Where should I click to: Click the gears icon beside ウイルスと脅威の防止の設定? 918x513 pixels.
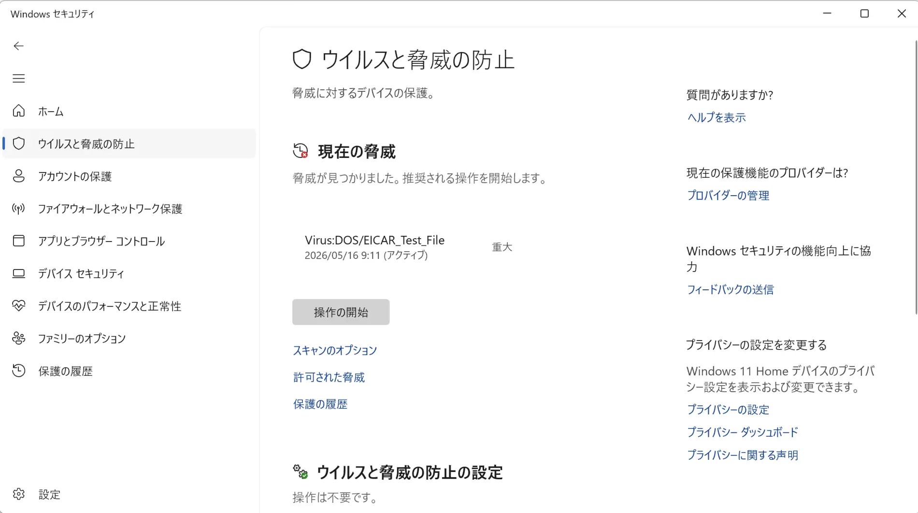[x=301, y=471]
